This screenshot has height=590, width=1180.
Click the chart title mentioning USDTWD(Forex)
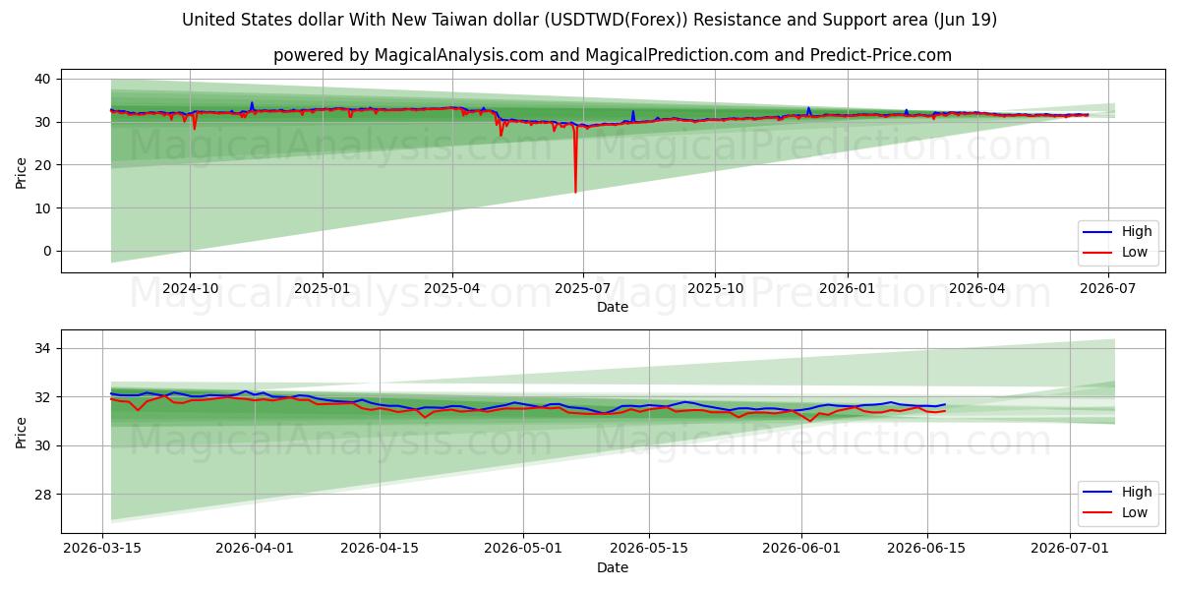tap(589, 20)
